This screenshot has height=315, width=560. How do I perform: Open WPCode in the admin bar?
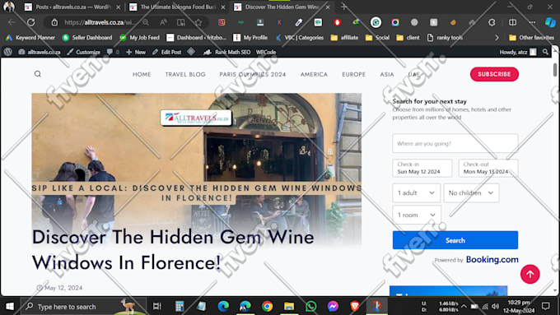(x=266, y=52)
